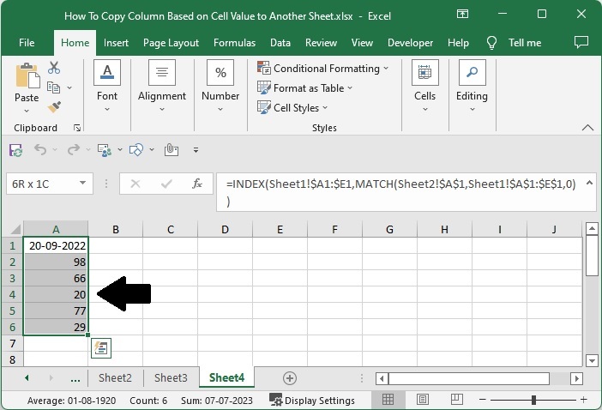This screenshot has height=410, width=602.
Task: Switch to Normal view in status bar
Action: click(388, 401)
